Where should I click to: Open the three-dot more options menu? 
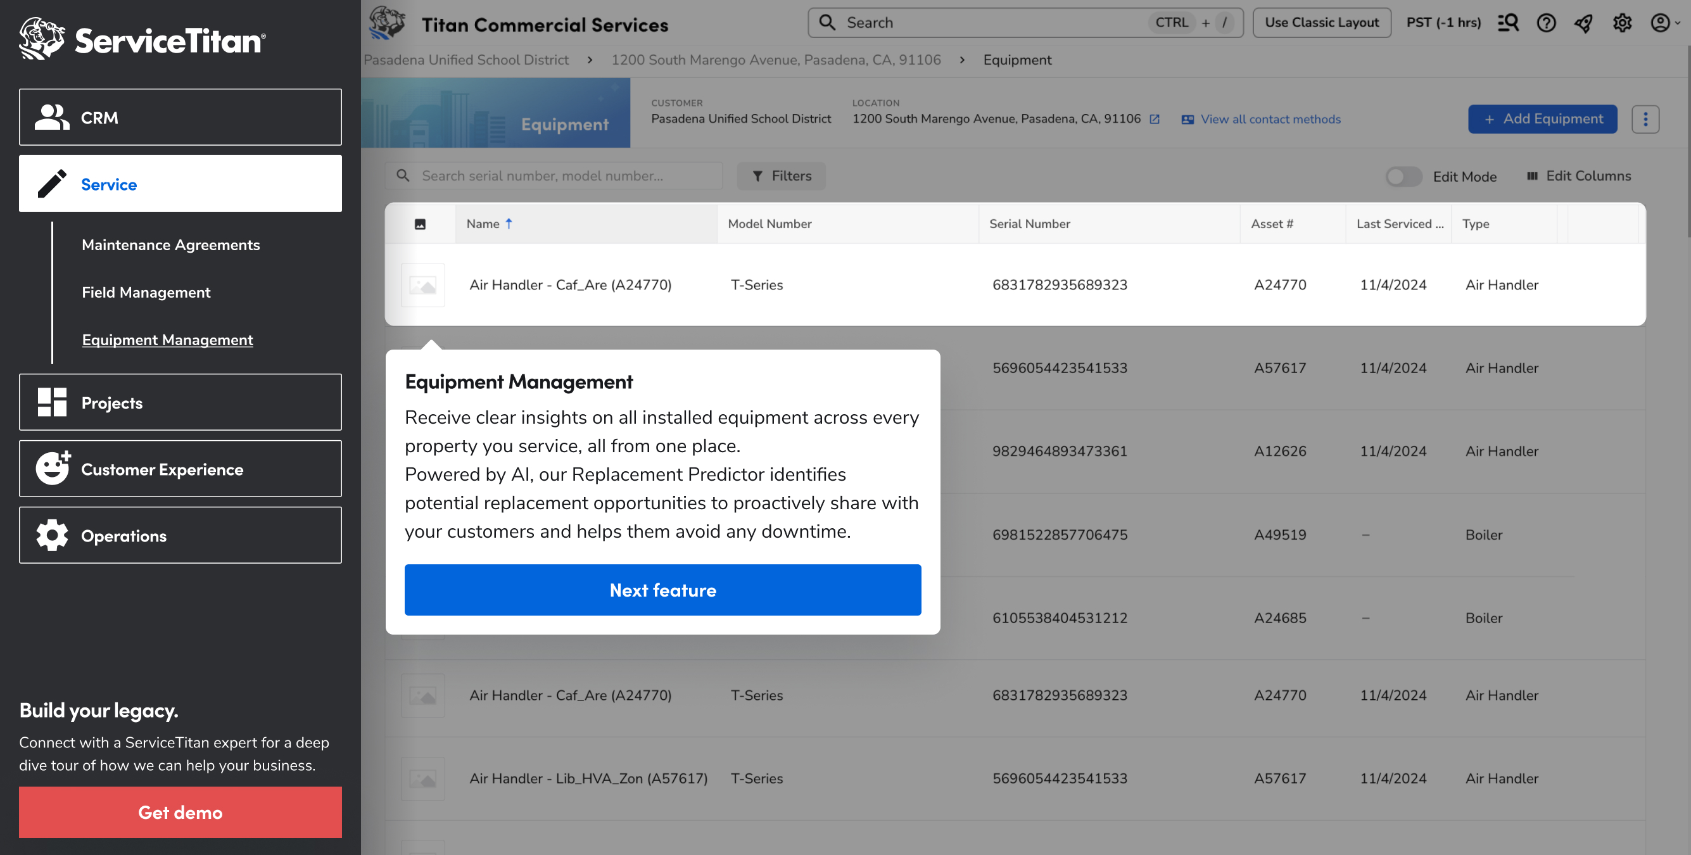click(1645, 120)
